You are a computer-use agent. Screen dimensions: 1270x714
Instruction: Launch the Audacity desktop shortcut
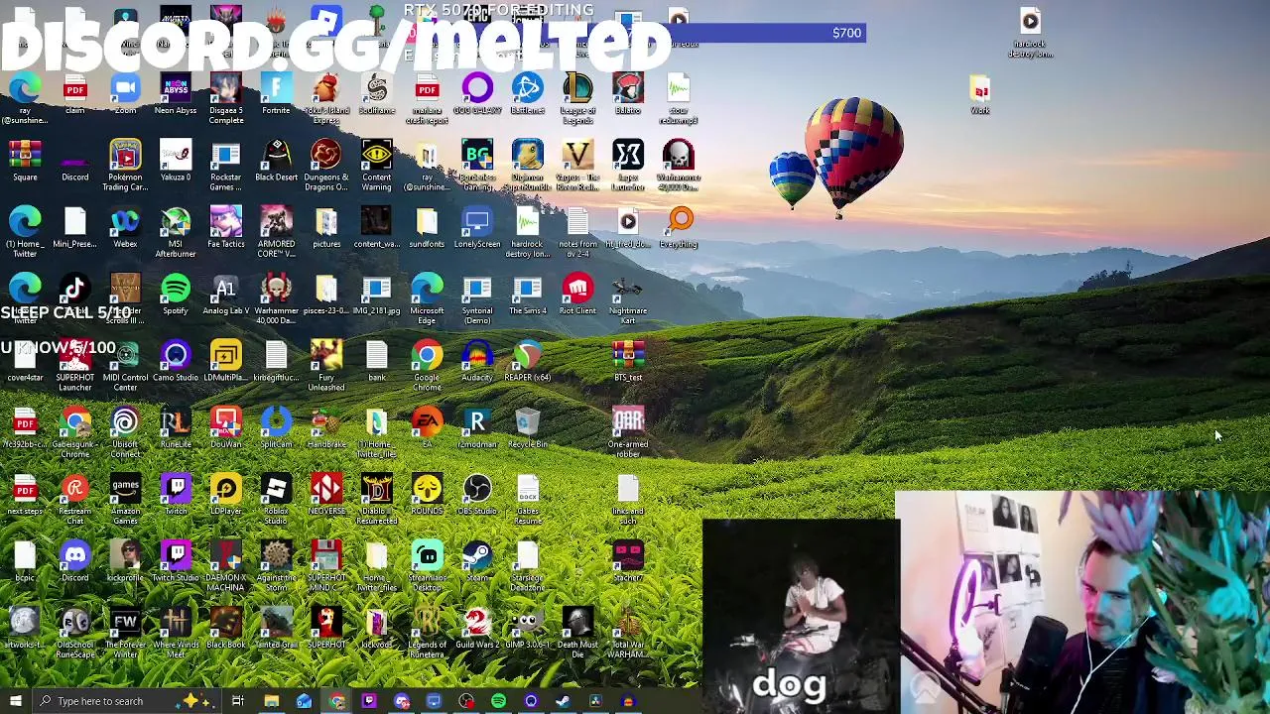[477, 355]
